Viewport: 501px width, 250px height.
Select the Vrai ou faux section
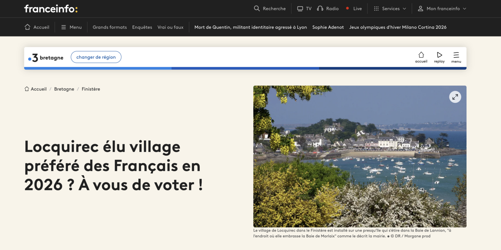coord(170,27)
